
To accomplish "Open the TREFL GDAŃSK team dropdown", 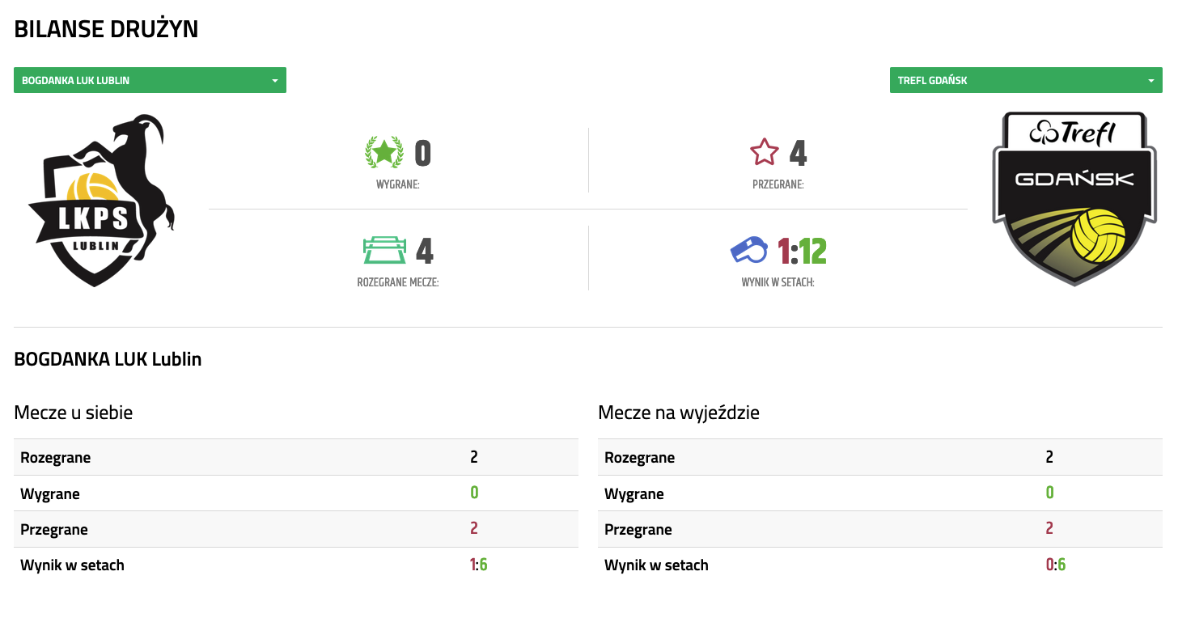I will (x=1025, y=80).
